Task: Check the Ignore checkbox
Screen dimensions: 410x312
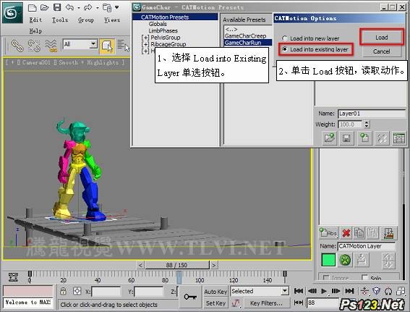Action: tap(326, 277)
